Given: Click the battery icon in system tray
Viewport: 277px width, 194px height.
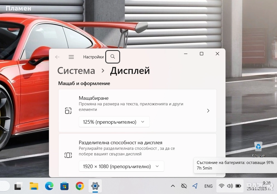Looking at the screenshot, I should [238, 186].
